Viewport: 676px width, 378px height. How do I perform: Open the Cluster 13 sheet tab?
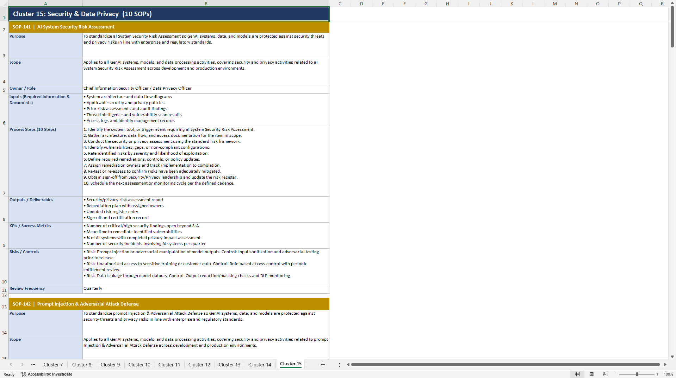(x=230, y=365)
